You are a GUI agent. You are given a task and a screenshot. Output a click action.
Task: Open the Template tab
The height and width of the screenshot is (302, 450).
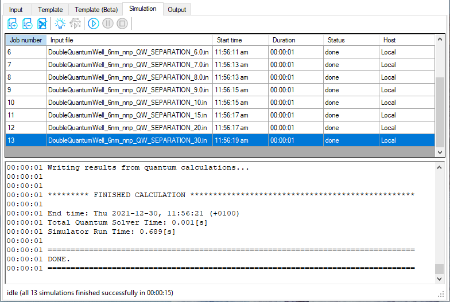pos(50,10)
